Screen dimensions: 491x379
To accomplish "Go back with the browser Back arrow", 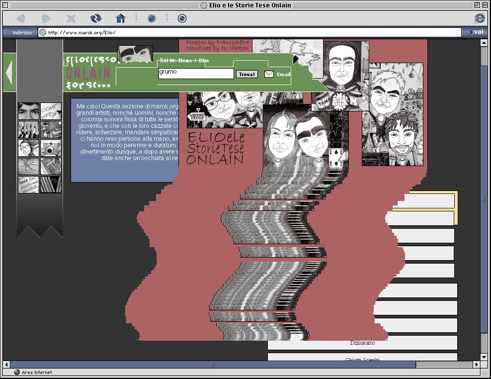I will click(21, 18).
